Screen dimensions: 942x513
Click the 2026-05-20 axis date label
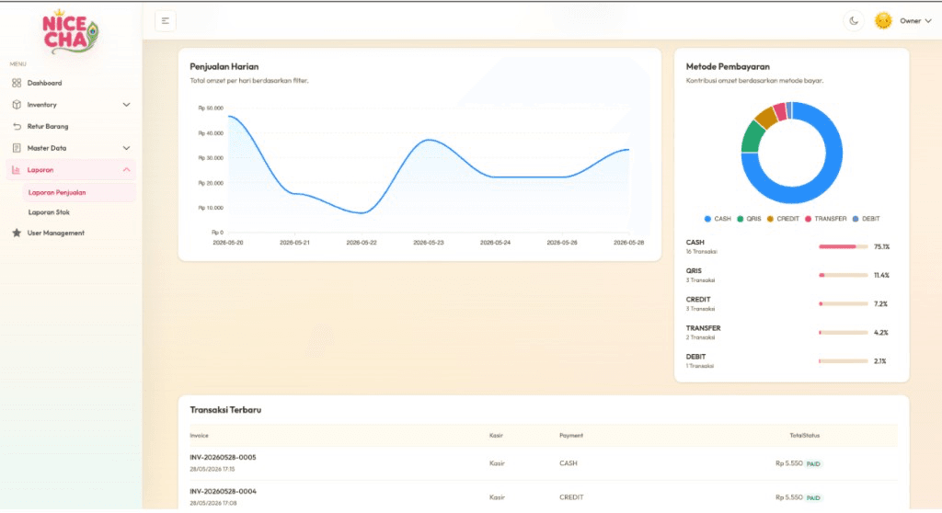[228, 243]
